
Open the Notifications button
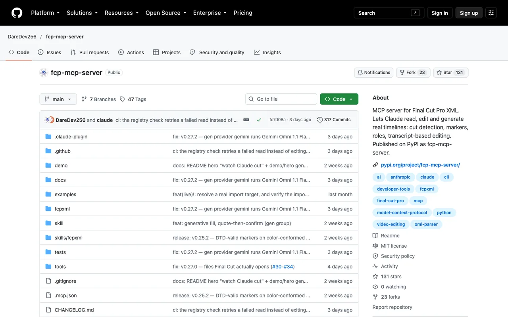click(x=374, y=73)
